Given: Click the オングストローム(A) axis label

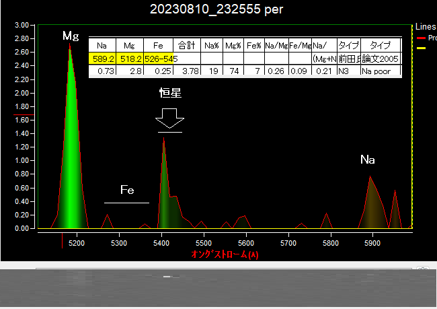Looking at the screenshot, I should pyautogui.click(x=224, y=254).
